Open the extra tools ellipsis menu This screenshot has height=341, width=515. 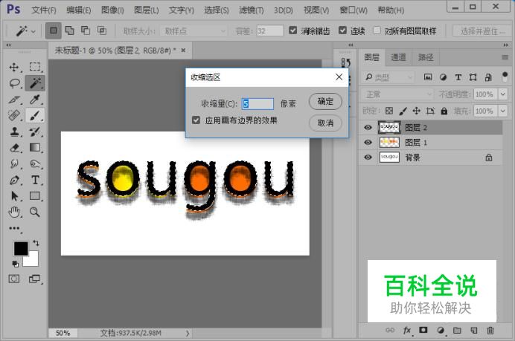[14, 228]
